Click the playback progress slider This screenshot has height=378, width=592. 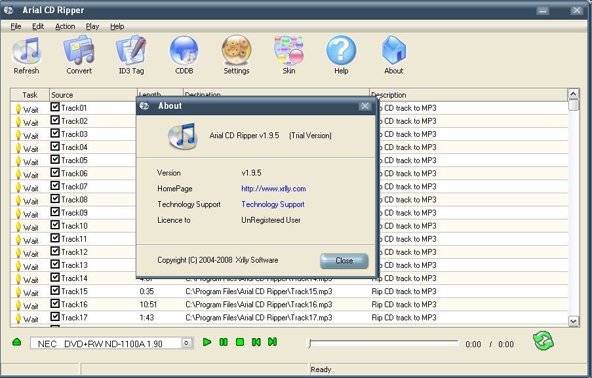(384, 342)
